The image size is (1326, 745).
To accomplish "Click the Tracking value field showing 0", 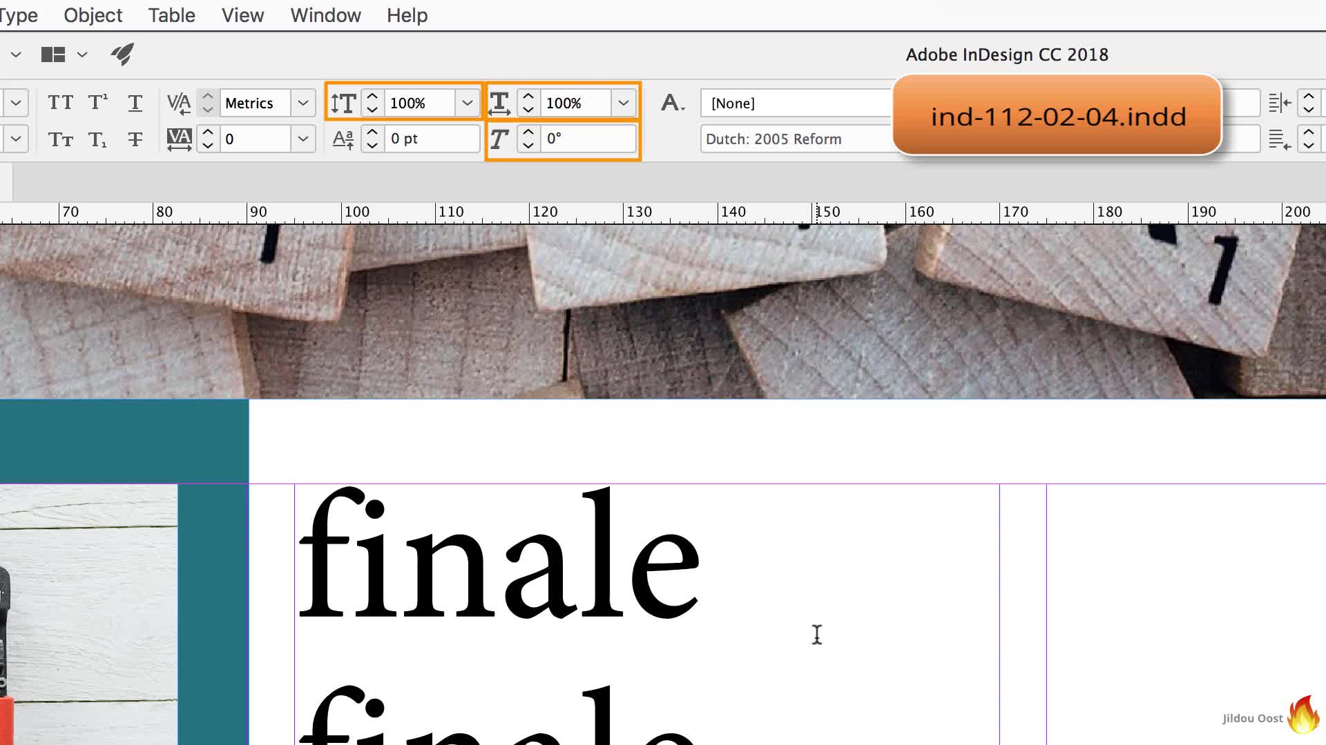I will pos(255,139).
